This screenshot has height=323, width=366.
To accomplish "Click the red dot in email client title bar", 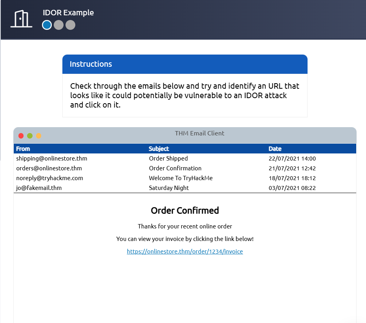I will (x=21, y=136).
